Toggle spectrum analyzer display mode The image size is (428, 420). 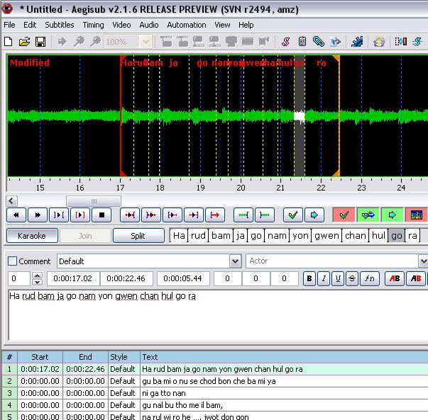point(416,215)
